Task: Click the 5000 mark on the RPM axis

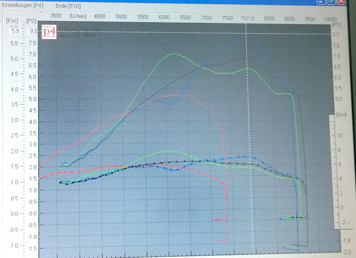Action: pyautogui.click(x=121, y=17)
